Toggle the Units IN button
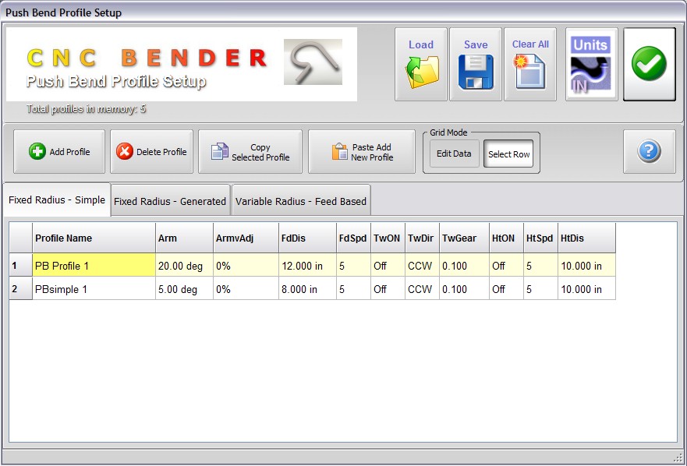 [591, 65]
